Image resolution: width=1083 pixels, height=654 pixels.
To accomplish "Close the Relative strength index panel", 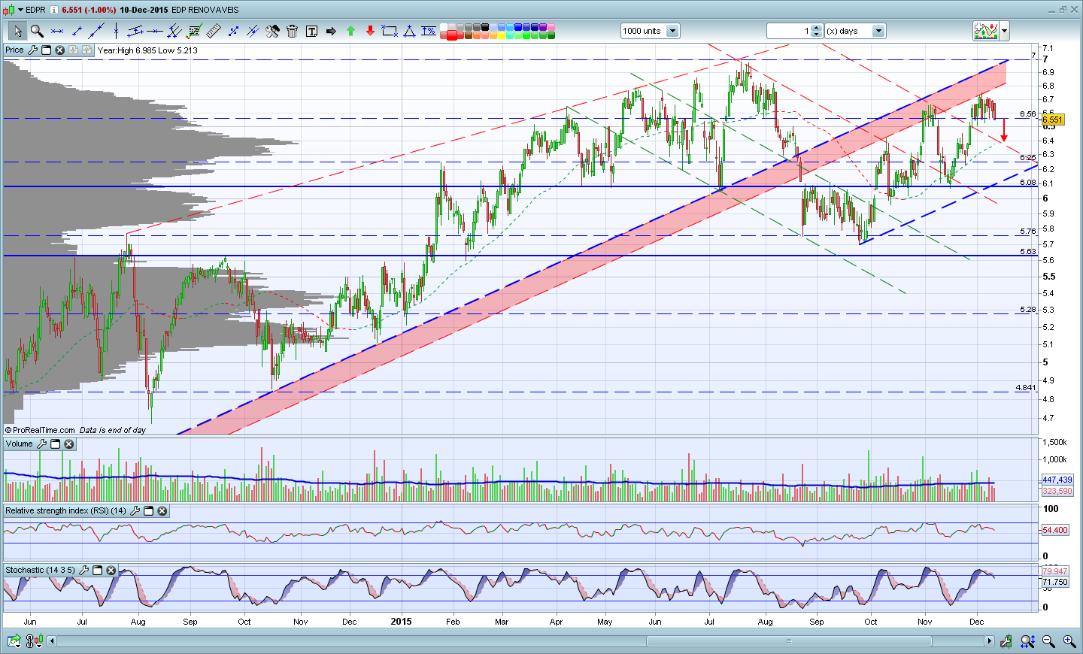I will 162,511.
